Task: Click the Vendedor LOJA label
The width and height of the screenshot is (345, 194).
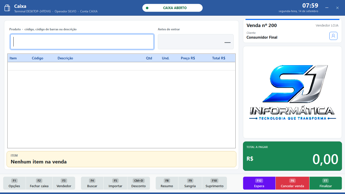Action: click(x=327, y=25)
